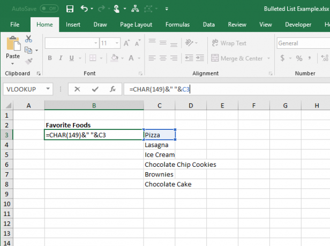
Task: Cancel the formula with X button
Action: [x=77, y=89]
